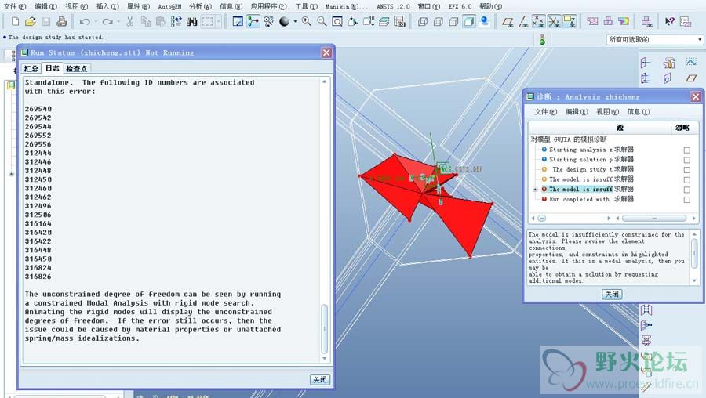Open the 分析 menu
706x398 pixels.
pyautogui.click(x=200, y=6)
